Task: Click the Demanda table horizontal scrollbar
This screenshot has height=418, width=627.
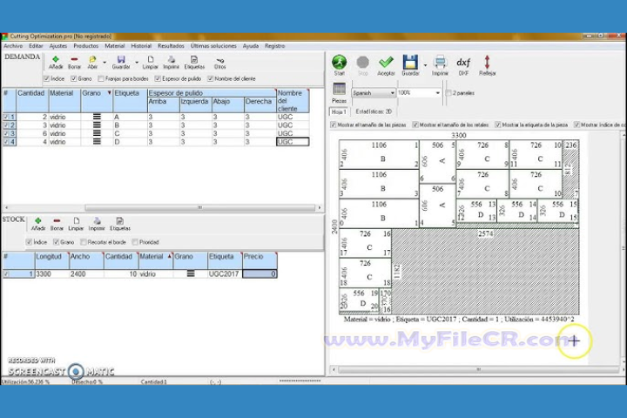Action: 200,207
